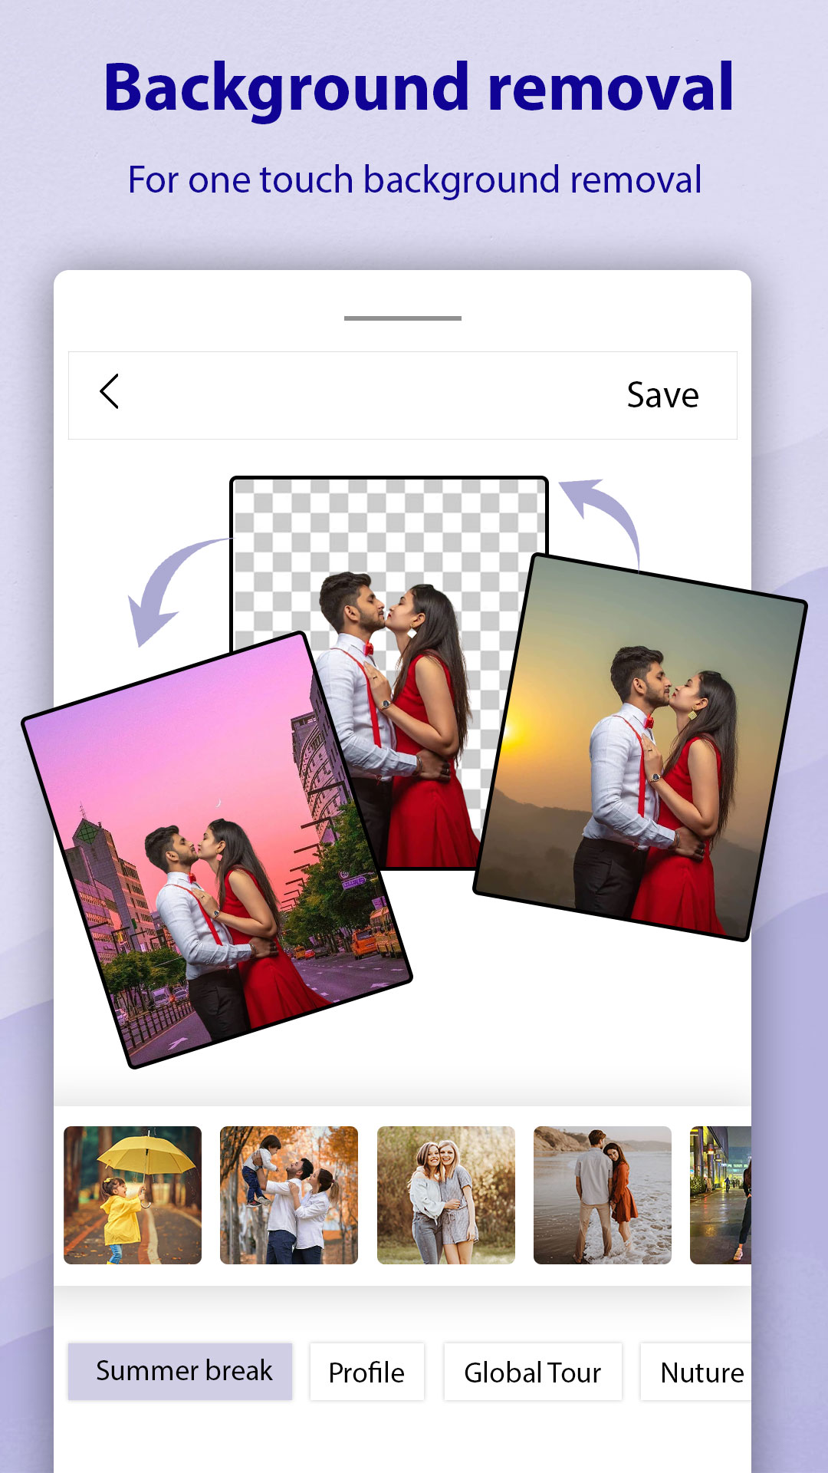
Task: Select the Summer break category tab
Action: click(180, 1371)
